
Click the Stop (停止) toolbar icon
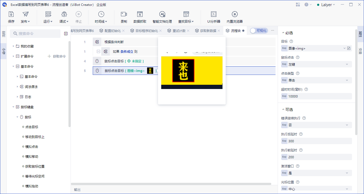pyautogui.click(x=79, y=14)
